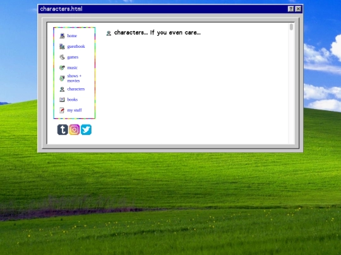The height and width of the screenshot is (255, 341).
Task: Click the heading "characters... If you even care..."
Action: click(x=157, y=33)
